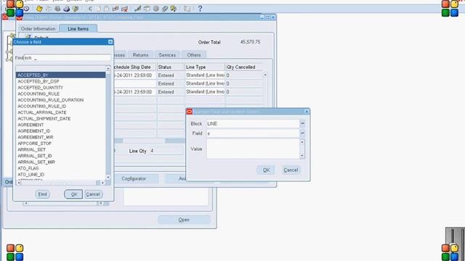Open list of values for Field field
Viewport: 465px width, 261px height.
[302, 133]
